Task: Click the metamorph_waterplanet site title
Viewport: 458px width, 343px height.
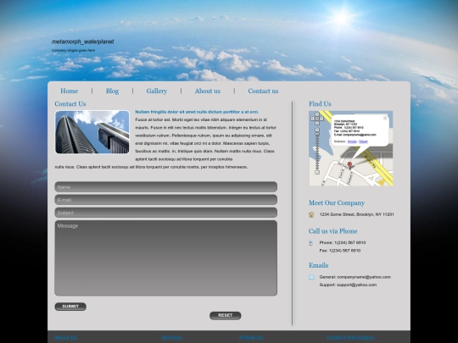Action: [82, 41]
